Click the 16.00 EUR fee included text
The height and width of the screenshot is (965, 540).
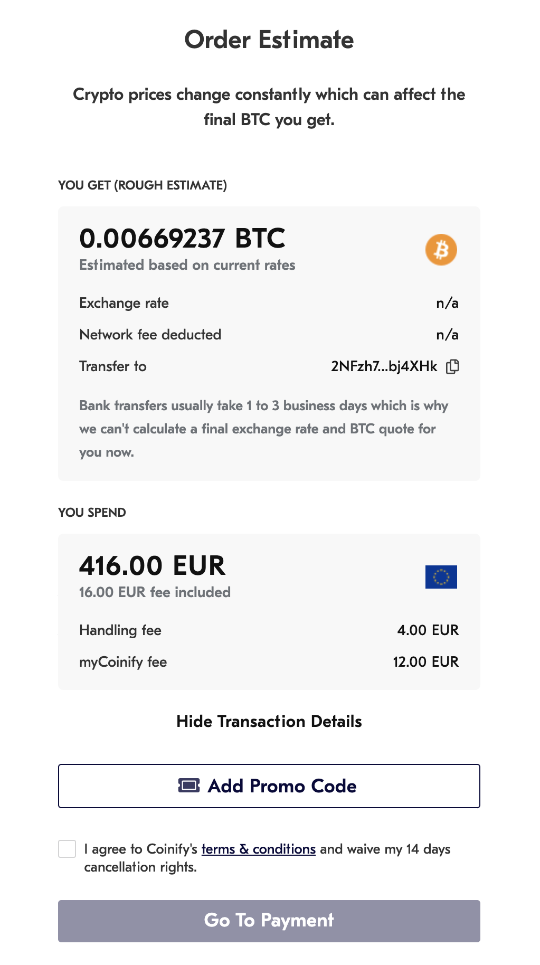155,592
